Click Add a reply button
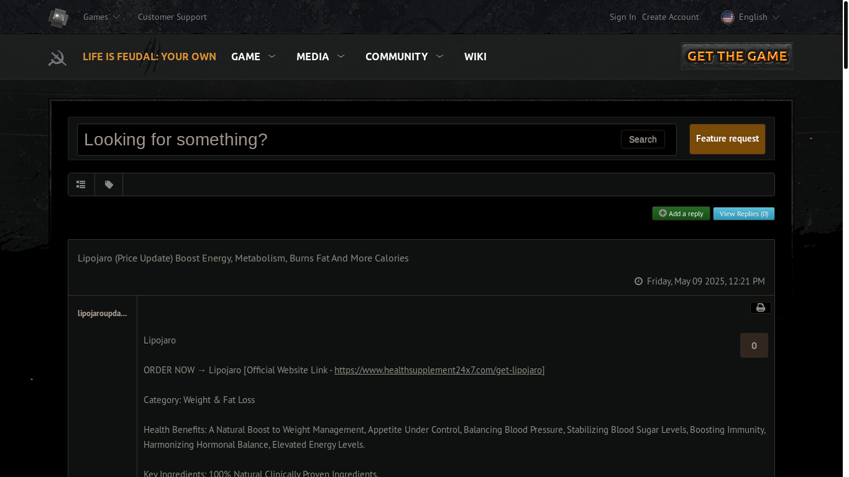 coord(681,214)
